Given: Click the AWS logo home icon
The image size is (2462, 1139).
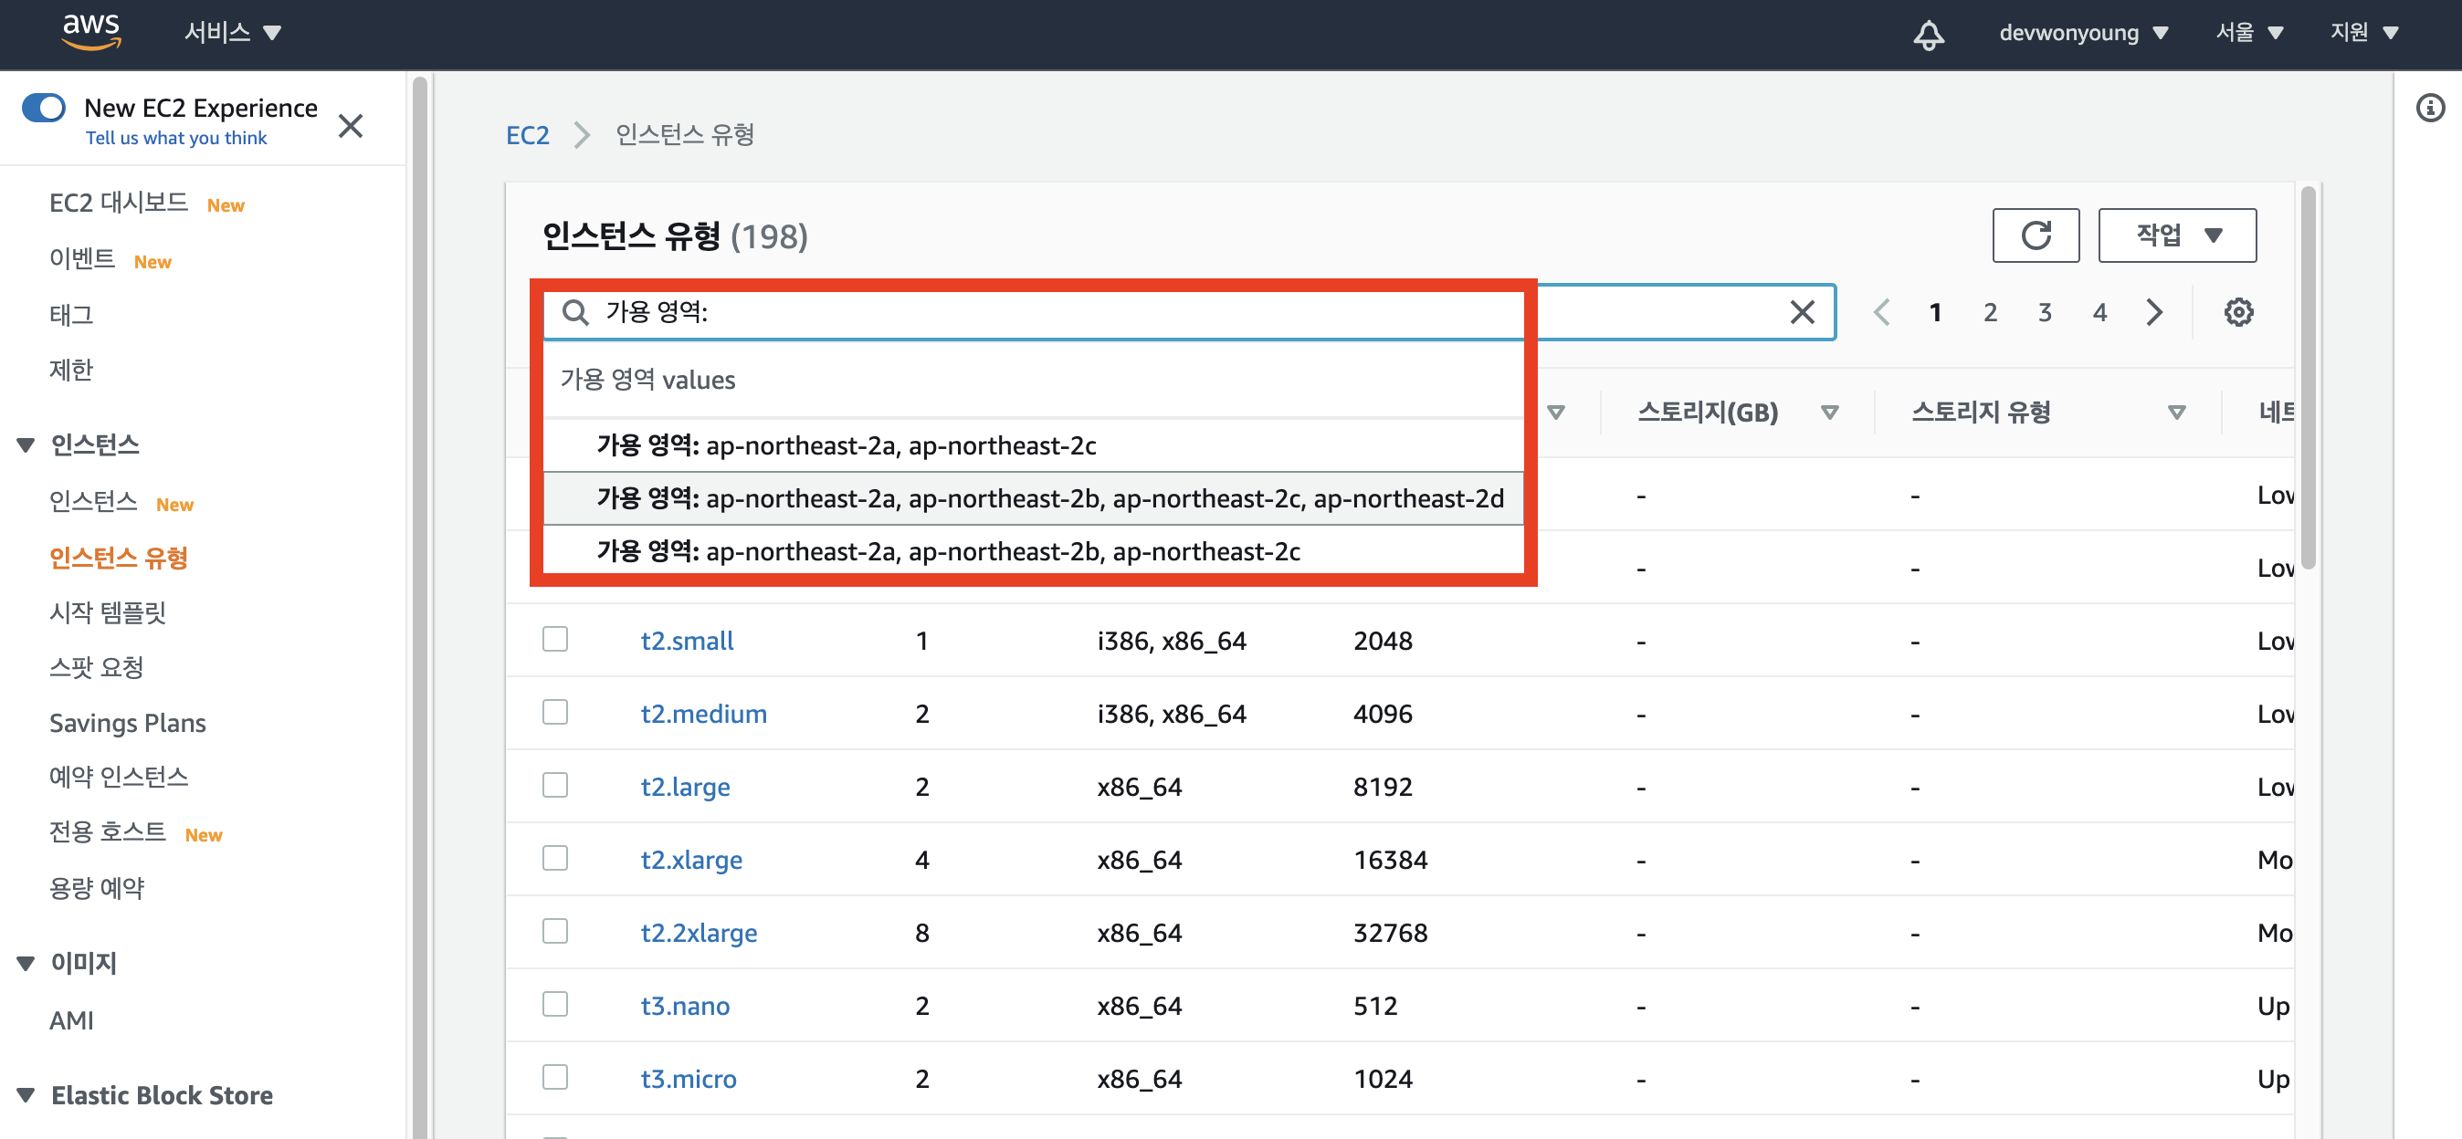Looking at the screenshot, I should (x=90, y=32).
